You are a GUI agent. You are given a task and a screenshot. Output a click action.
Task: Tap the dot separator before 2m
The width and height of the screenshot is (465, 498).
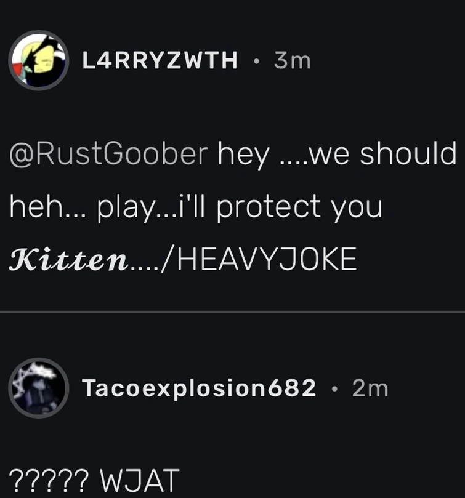tap(334, 389)
